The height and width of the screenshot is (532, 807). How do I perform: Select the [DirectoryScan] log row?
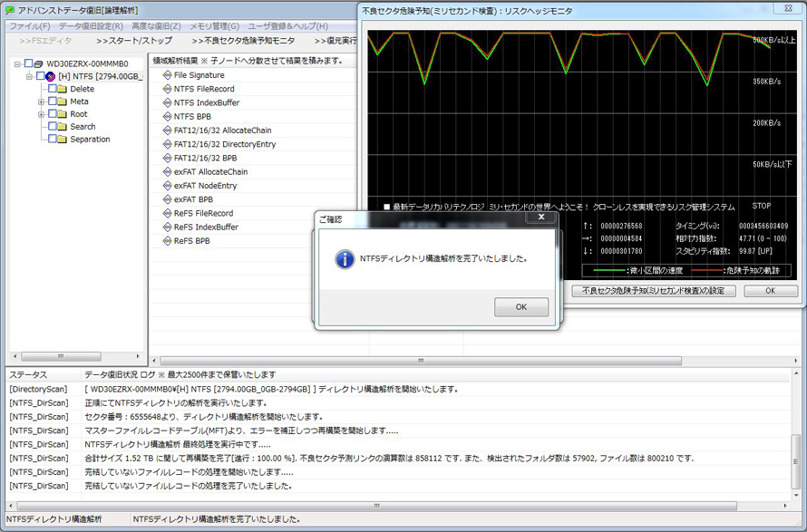tap(398, 390)
